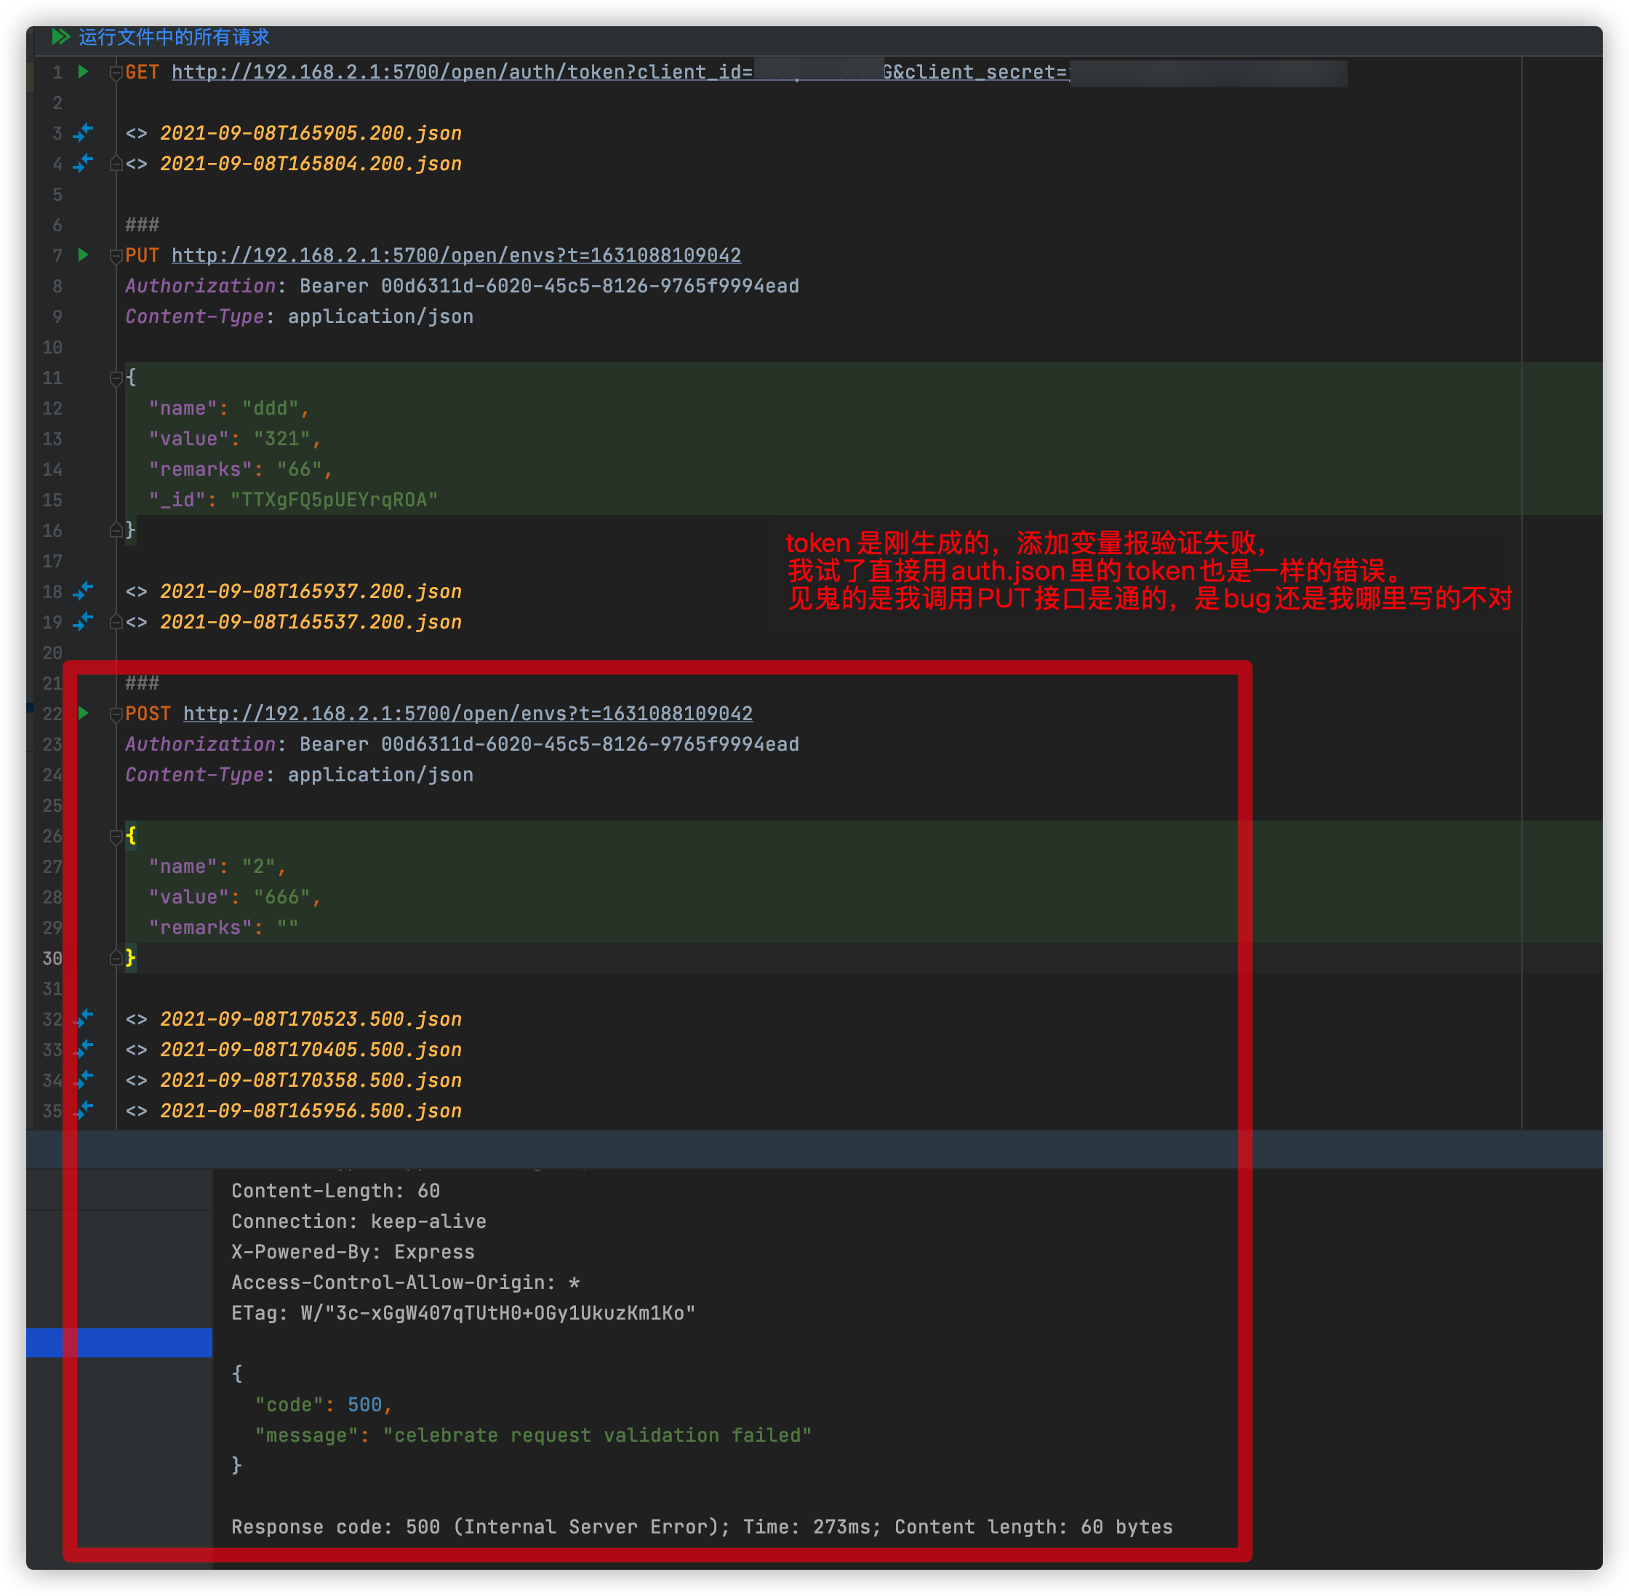Select the highlighted blue row in response list
This screenshot has height=1596, width=1629.
(119, 1342)
